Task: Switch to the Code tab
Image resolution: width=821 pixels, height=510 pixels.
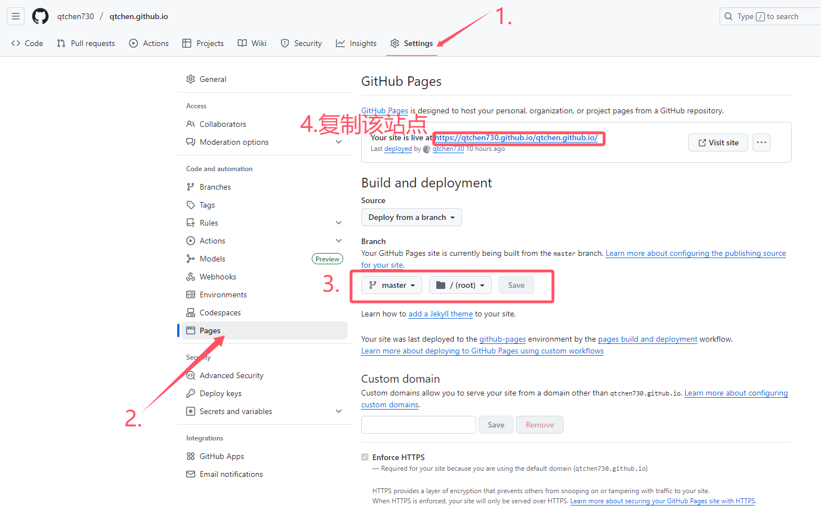Action: [x=27, y=43]
